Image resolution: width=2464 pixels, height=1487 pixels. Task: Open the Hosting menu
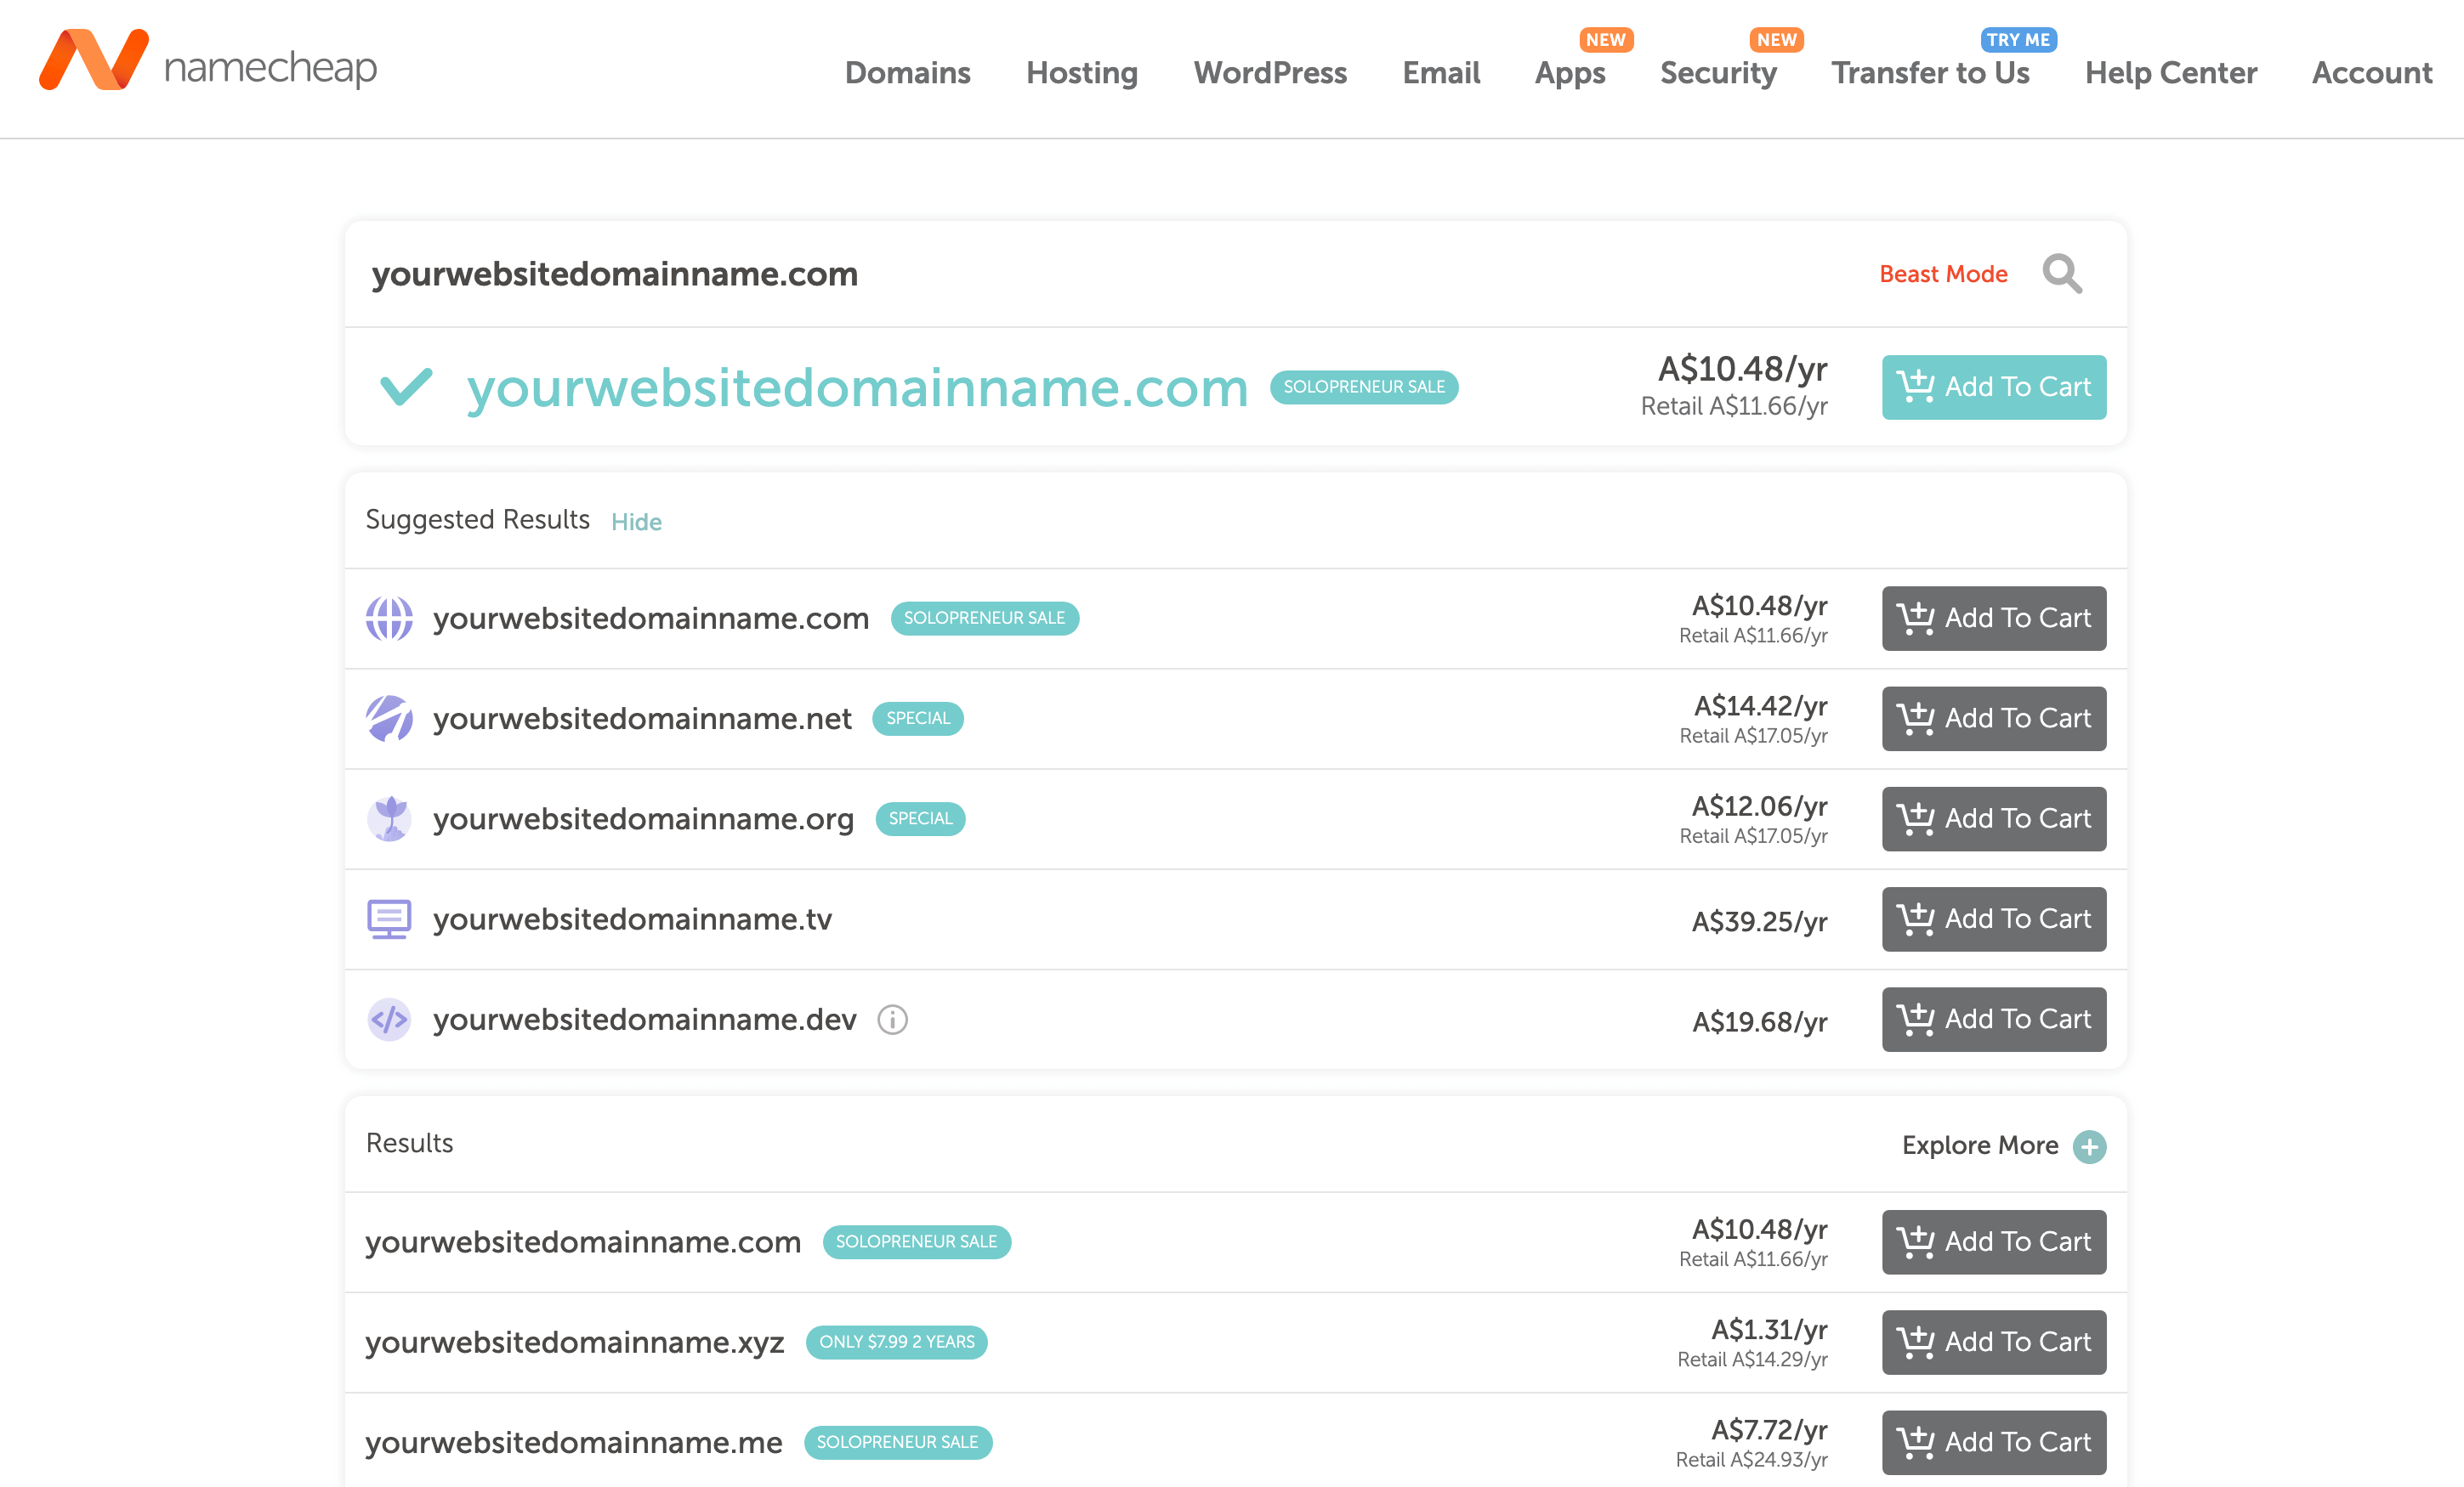pos(1082,72)
